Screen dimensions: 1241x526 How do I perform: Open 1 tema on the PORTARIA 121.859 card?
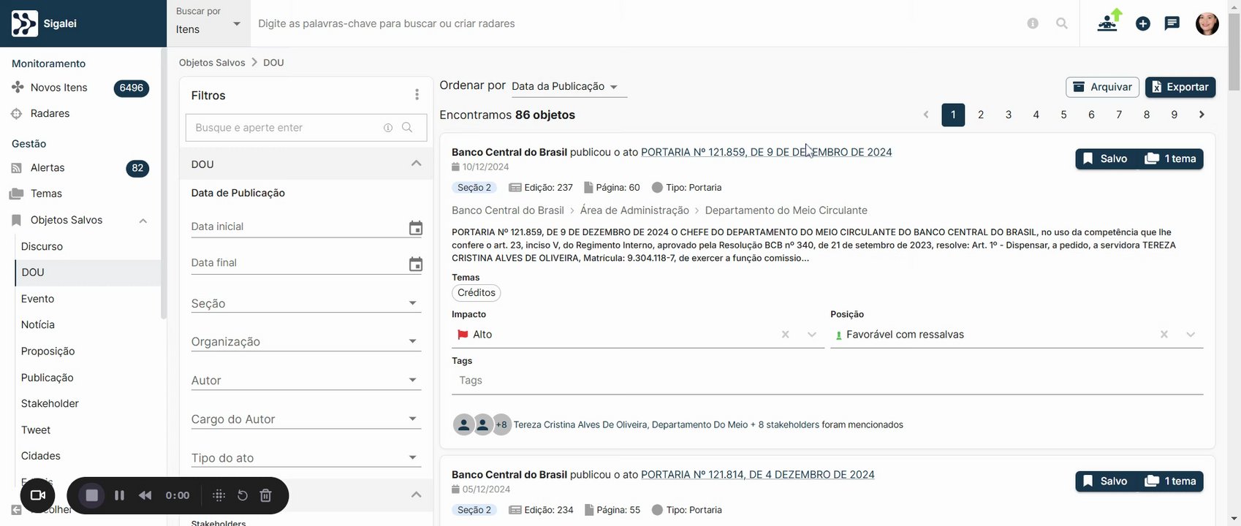pos(1170,159)
